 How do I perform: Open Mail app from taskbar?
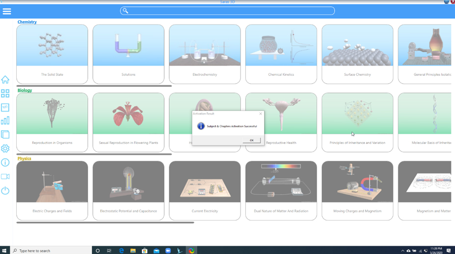(157, 251)
